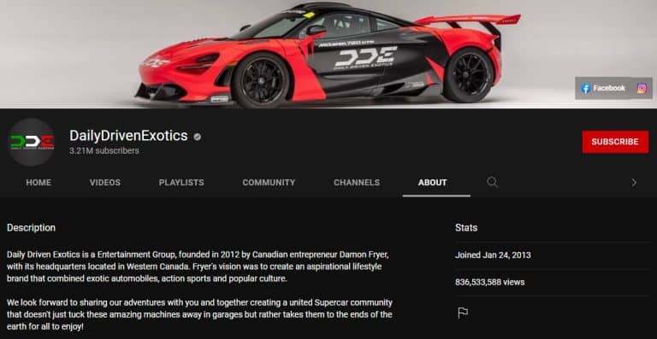Click the 836,533,588 views stat

click(490, 282)
